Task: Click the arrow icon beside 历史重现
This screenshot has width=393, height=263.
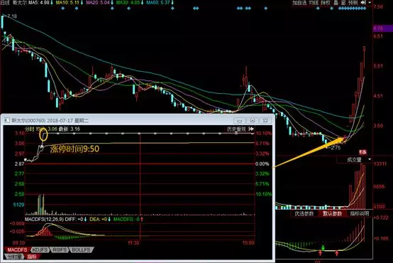Action: click(251, 129)
